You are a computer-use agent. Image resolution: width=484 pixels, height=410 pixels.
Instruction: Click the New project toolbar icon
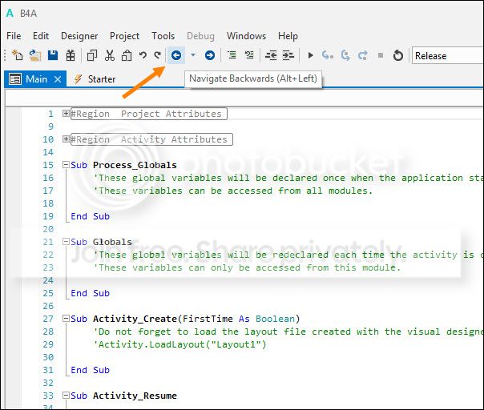[x=18, y=55]
